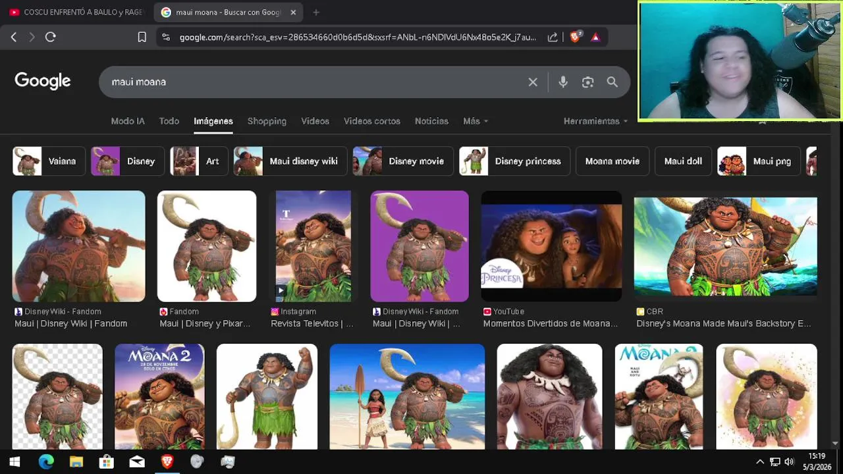Viewport: 843px width, 474px height.
Task: Open the Shopping results tab
Action: 267,121
